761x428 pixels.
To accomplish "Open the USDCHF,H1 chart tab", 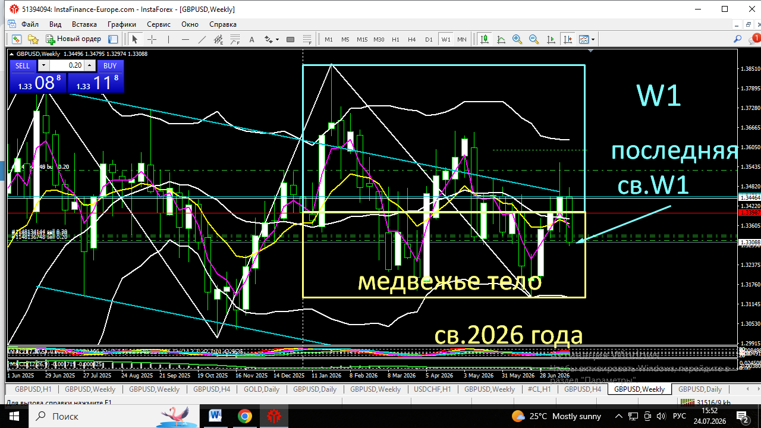I will point(432,389).
